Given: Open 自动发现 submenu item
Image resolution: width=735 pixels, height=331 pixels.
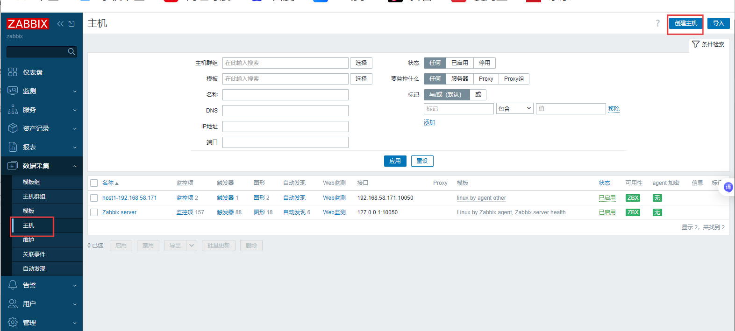Looking at the screenshot, I should (x=47, y=269).
